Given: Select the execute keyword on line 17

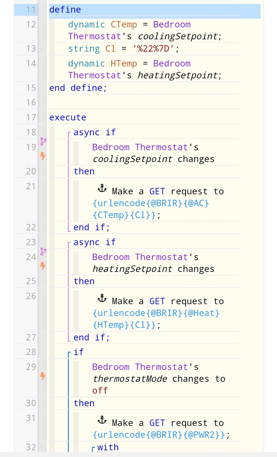Looking at the screenshot, I should (68, 118).
